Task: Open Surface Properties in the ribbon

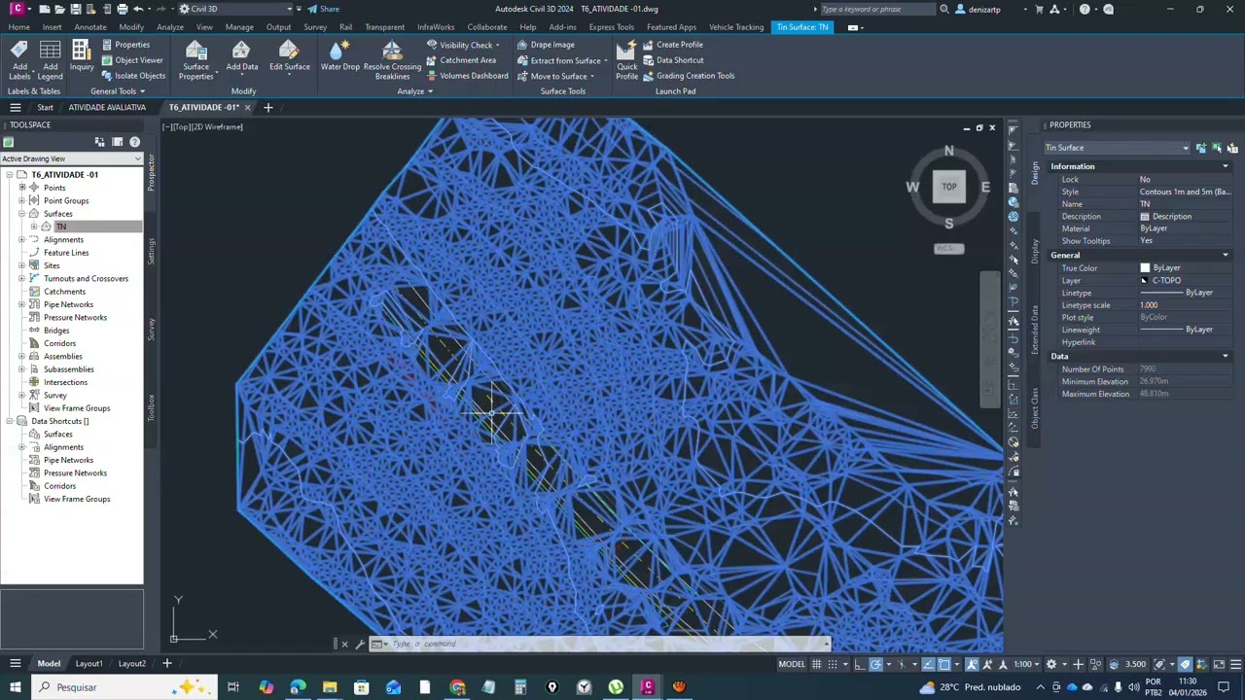Action: point(196,60)
